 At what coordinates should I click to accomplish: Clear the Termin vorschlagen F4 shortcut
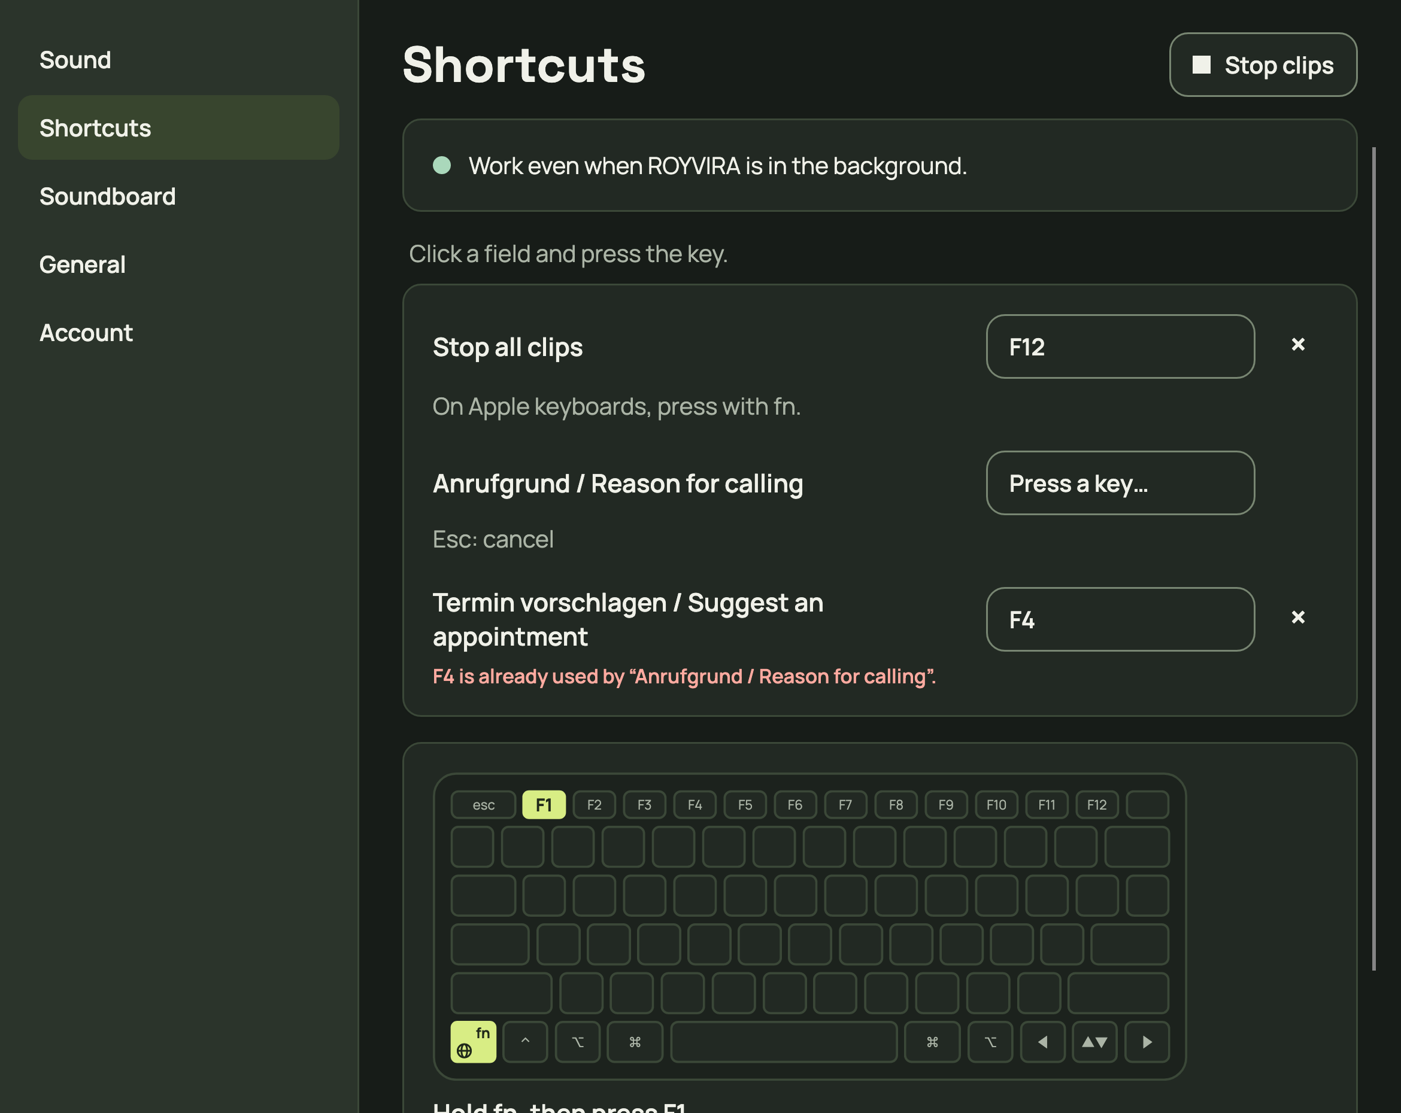[1297, 617]
